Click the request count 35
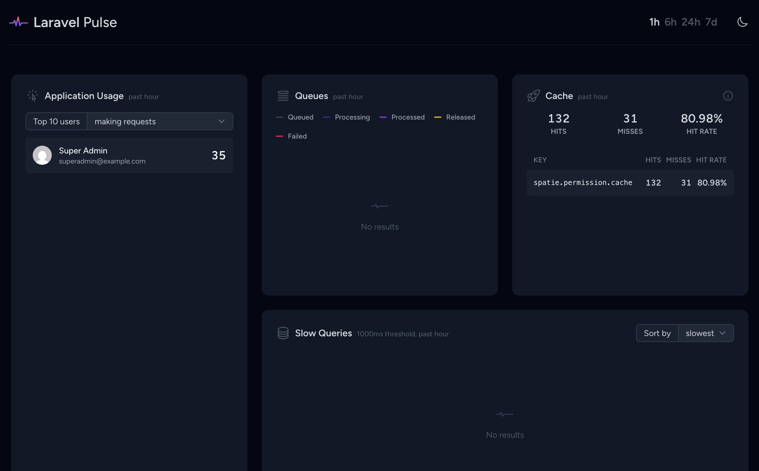The height and width of the screenshot is (471, 759). pyautogui.click(x=219, y=155)
